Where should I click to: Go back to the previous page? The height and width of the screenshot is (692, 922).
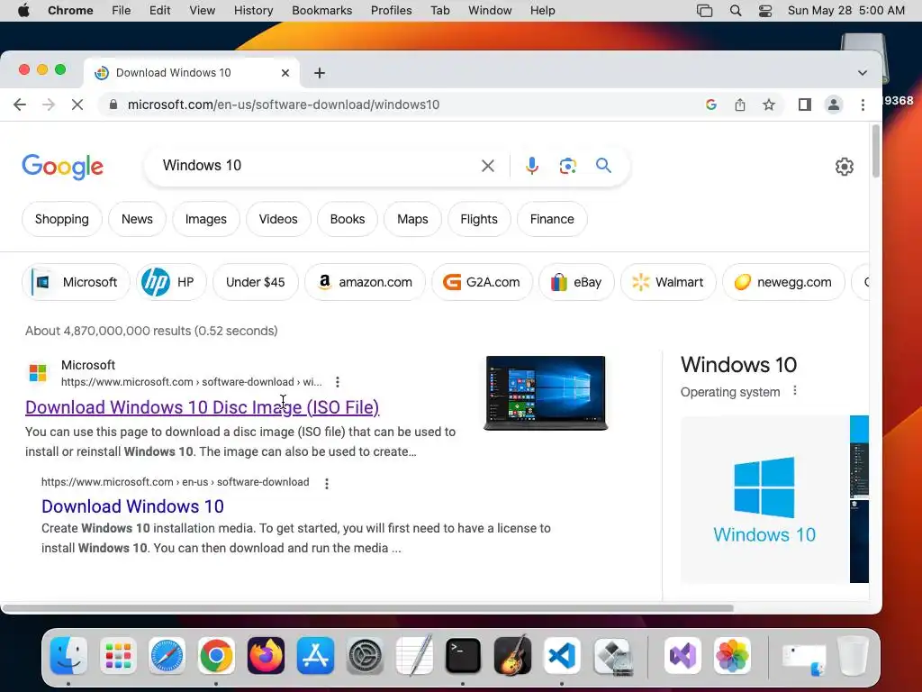click(x=20, y=105)
